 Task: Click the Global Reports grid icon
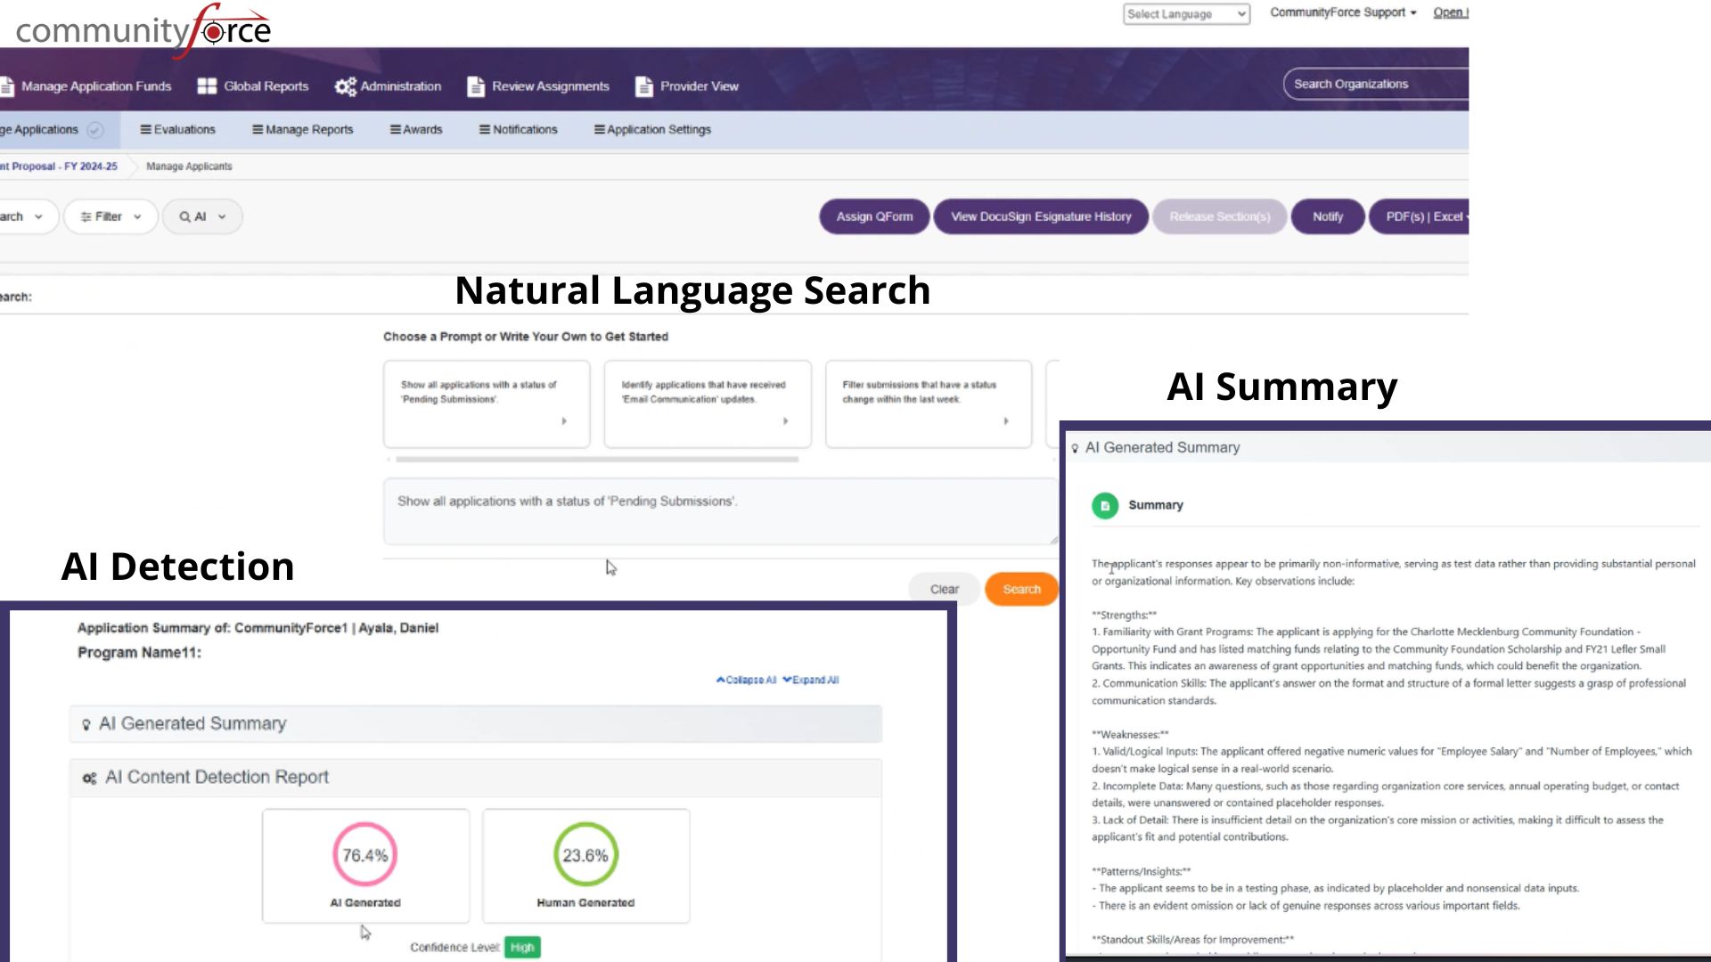pos(206,86)
